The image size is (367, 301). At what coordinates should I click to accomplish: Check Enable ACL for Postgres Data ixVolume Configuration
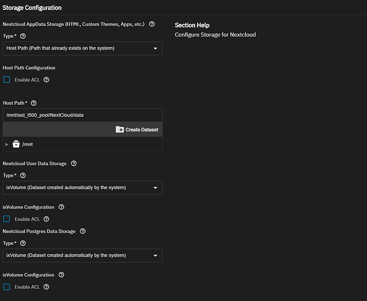[x=7, y=287]
